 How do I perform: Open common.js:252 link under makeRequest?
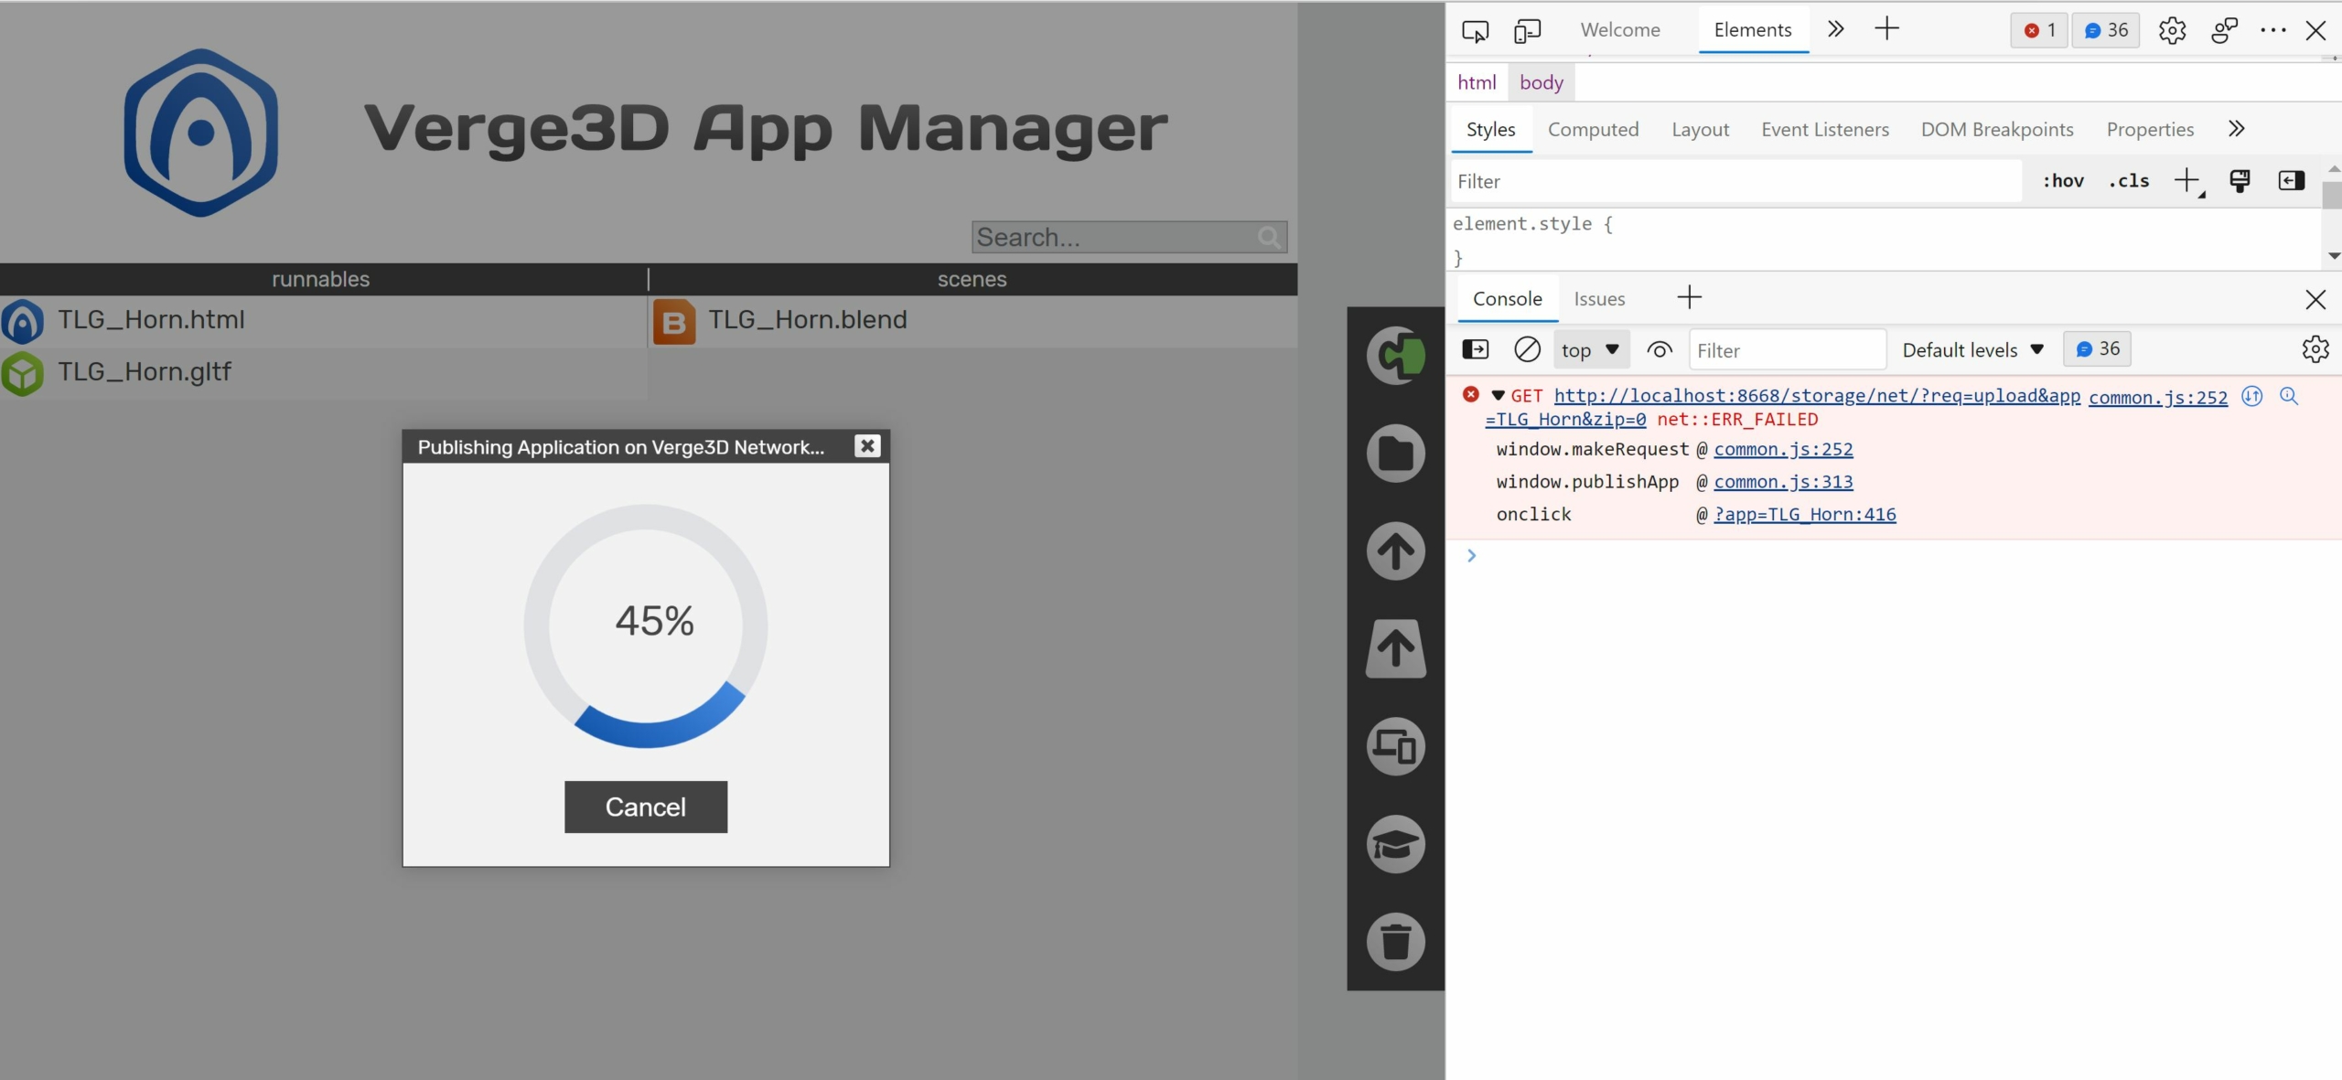click(1783, 450)
